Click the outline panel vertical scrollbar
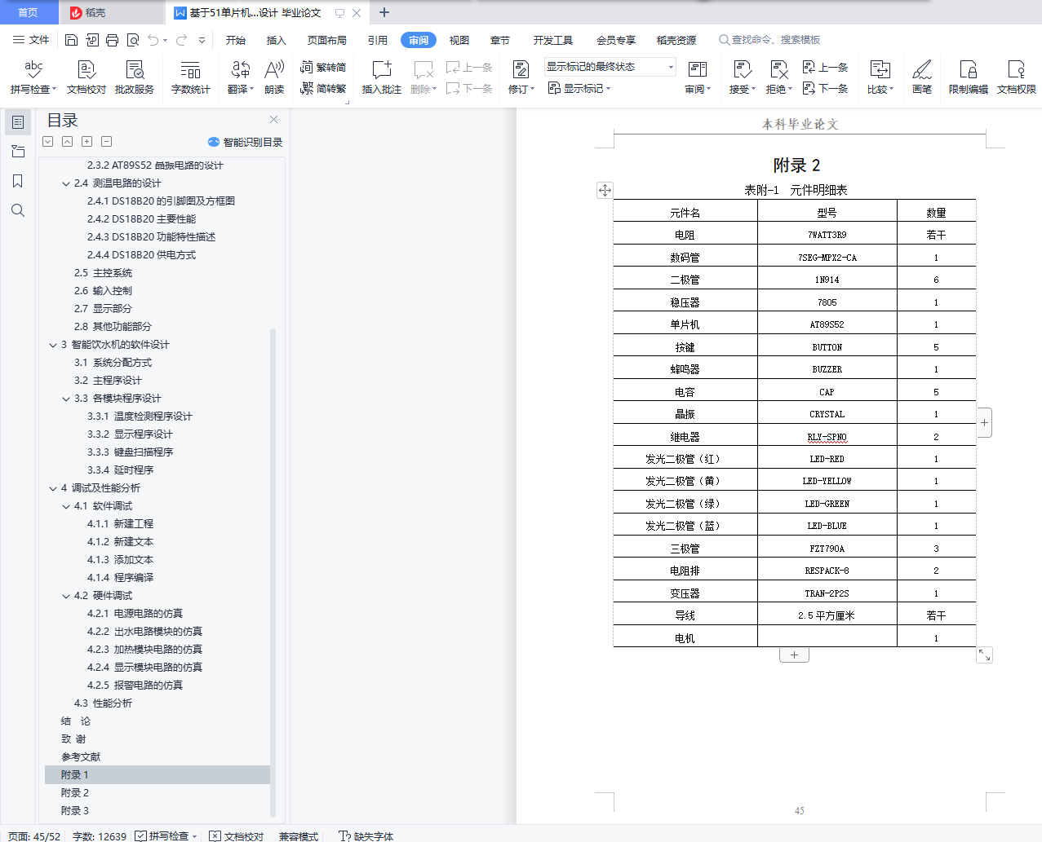Viewport: 1042px width, 842px height. tap(273, 571)
